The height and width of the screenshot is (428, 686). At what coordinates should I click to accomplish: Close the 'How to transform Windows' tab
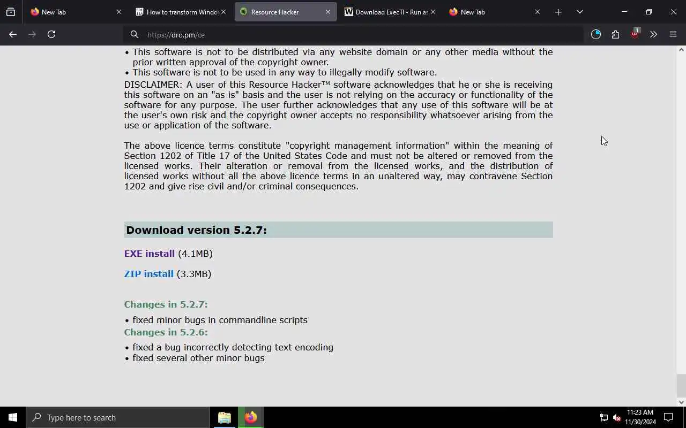(223, 12)
